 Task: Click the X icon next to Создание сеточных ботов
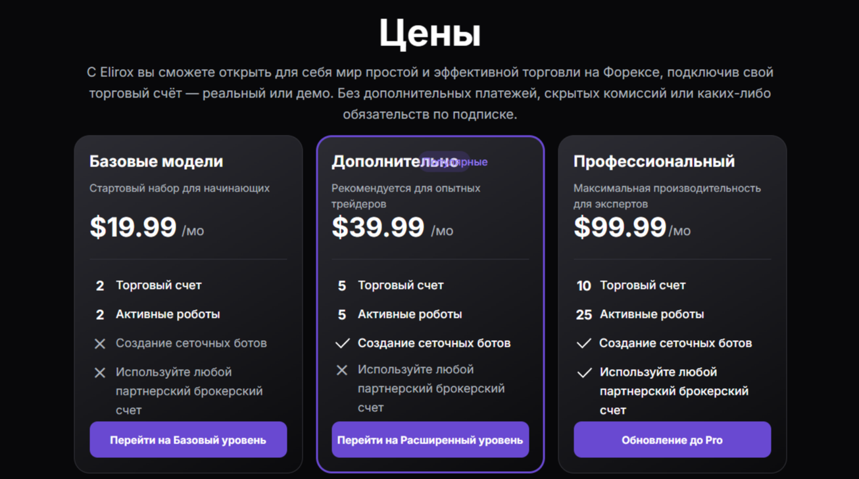tap(100, 343)
